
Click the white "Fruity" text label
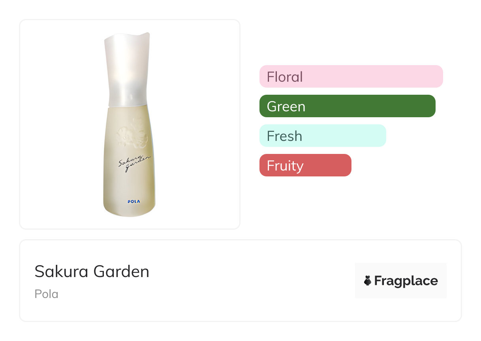[285, 166]
